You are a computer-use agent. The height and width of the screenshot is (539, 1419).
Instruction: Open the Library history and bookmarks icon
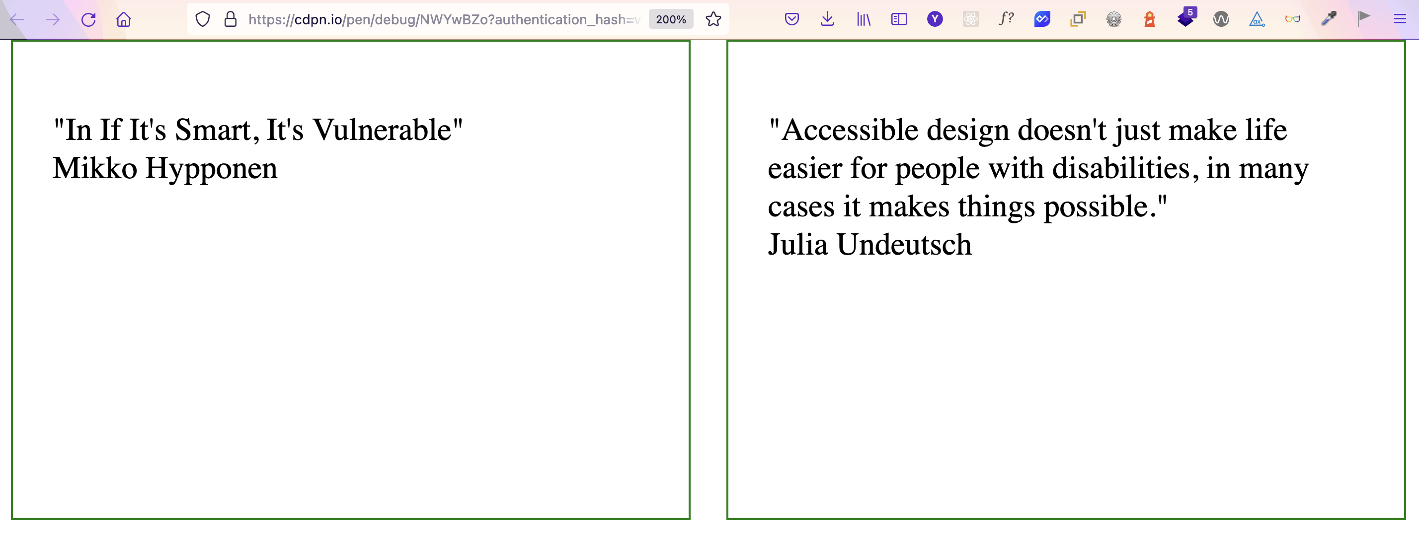click(863, 20)
